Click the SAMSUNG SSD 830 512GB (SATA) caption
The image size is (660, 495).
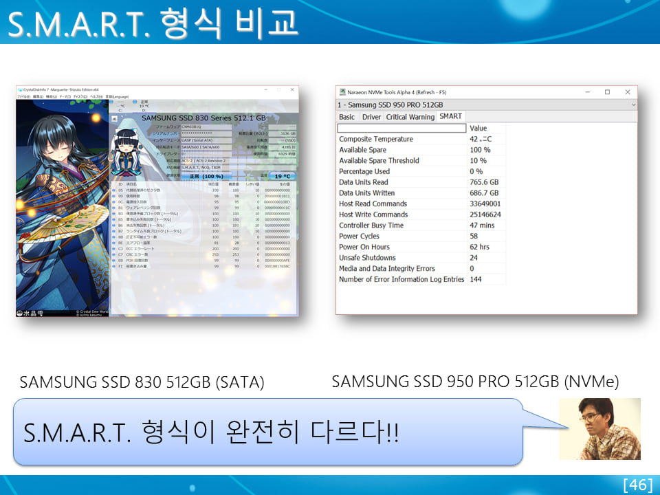(142, 382)
